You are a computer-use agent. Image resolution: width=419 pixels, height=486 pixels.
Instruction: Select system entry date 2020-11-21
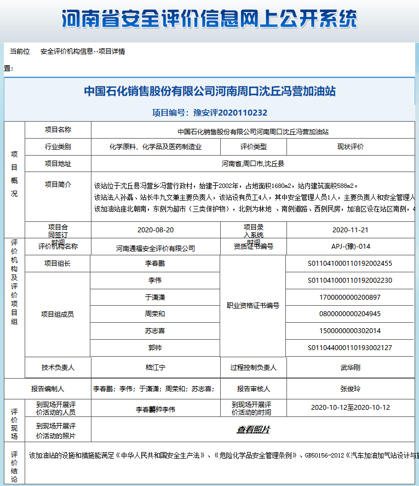351,230
